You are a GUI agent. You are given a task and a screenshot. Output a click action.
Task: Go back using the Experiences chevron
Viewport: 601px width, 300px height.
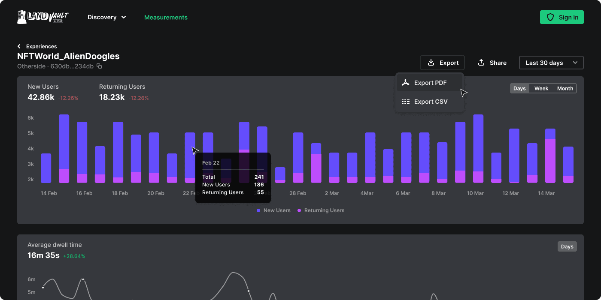click(19, 46)
